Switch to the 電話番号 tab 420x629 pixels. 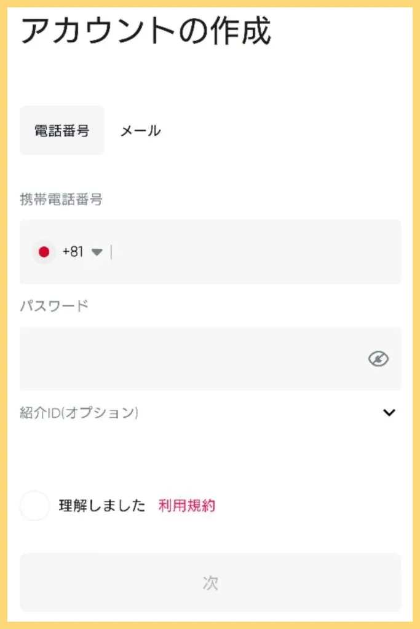tap(62, 130)
